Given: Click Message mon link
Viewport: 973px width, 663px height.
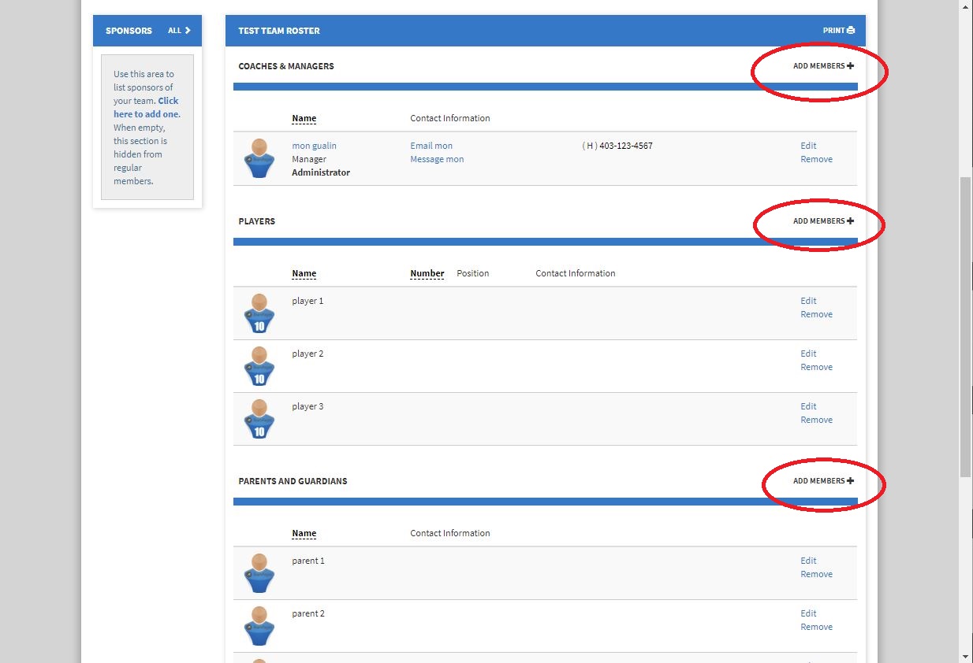Looking at the screenshot, I should (437, 159).
